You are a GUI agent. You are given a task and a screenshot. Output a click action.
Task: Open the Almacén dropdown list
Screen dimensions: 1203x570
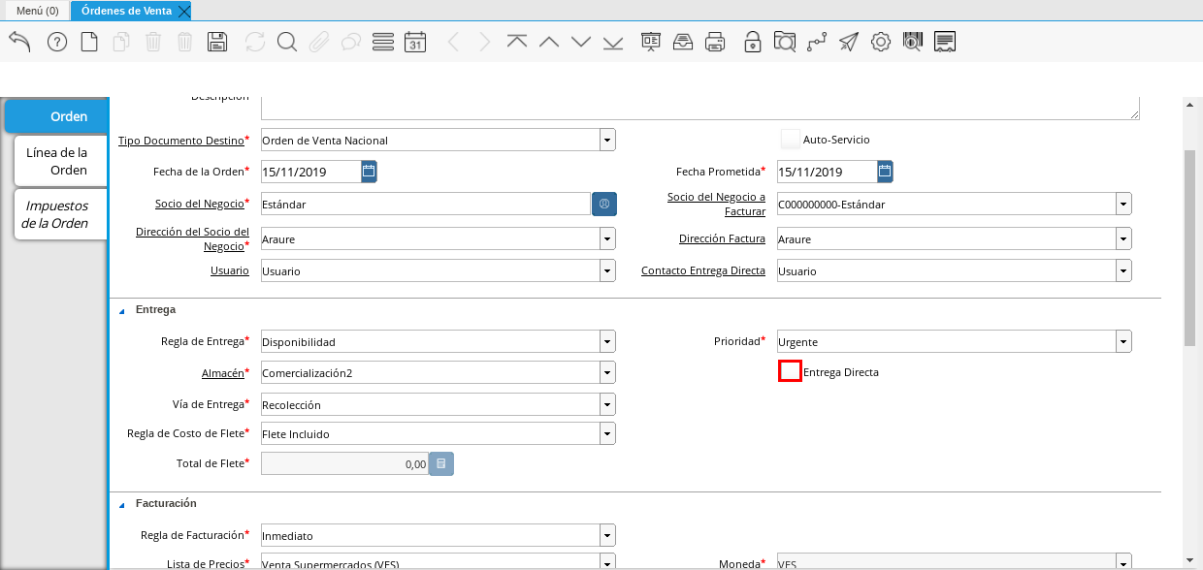click(x=607, y=372)
